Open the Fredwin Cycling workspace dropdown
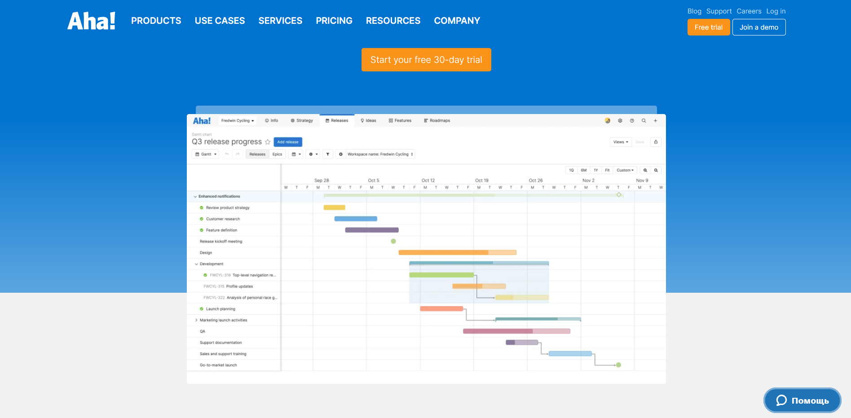This screenshot has width=851, height=418. coord(238,121)
